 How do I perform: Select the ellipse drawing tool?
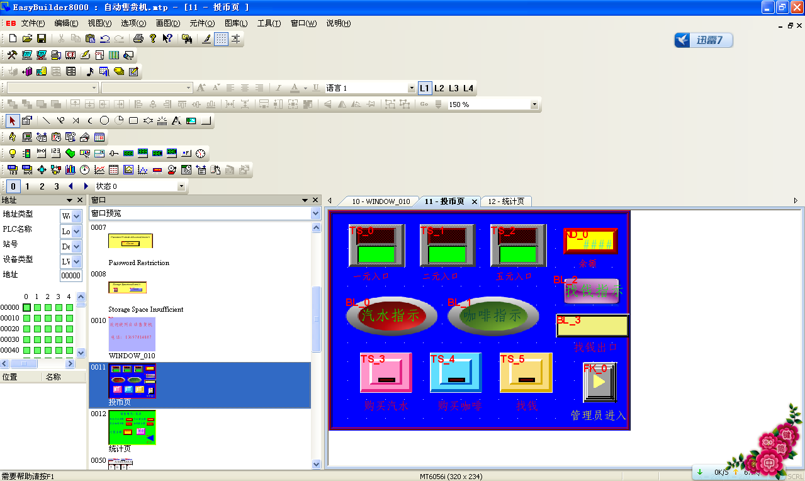point(104,120)
